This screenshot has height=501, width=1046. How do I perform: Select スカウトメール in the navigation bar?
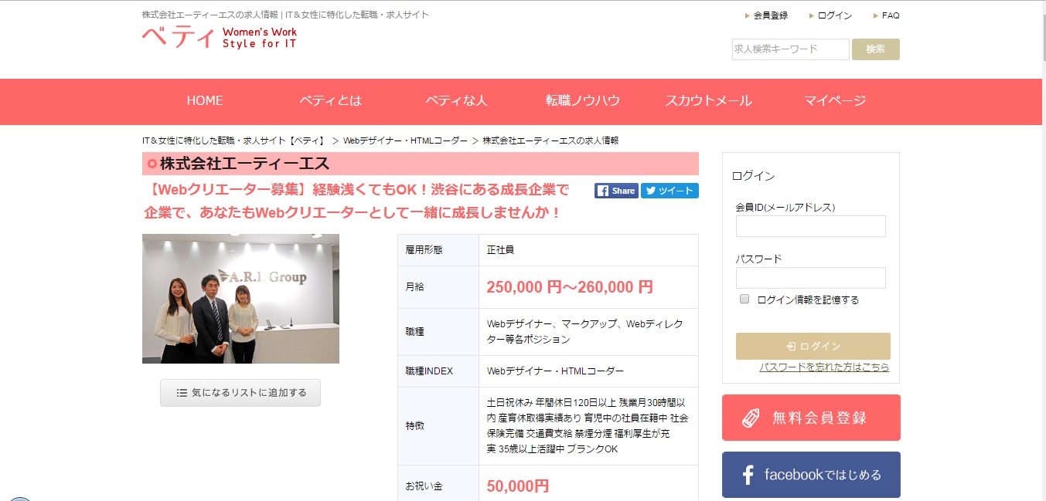coord(708,100)
